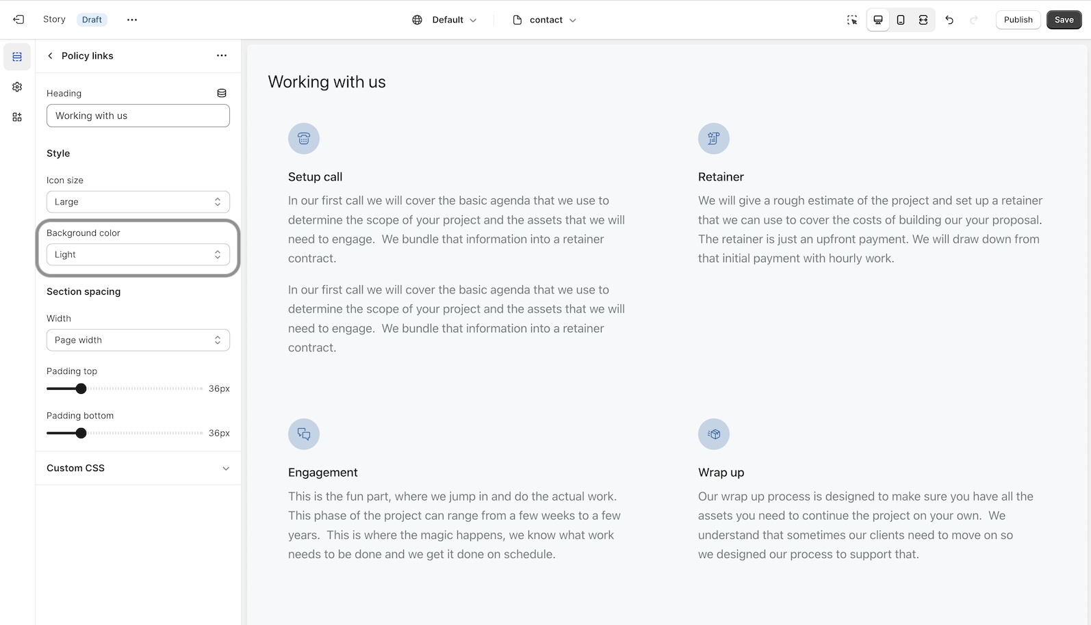Open the contact template menu
The height and width of the screenshot is (625, 1091).
545,20
